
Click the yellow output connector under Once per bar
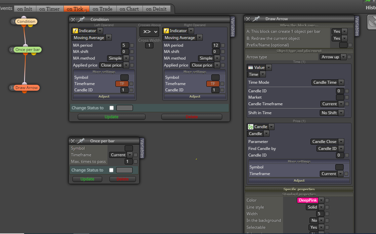coord(34,54)
